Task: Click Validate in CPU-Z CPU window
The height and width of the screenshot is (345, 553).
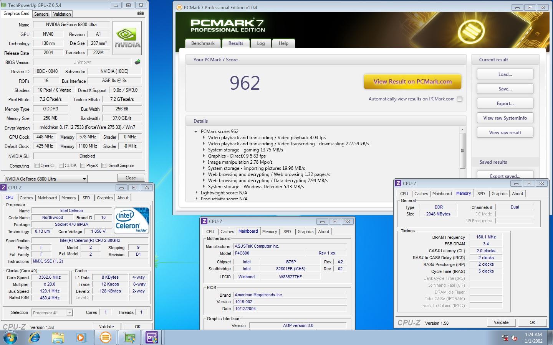Action: [106, 326]
